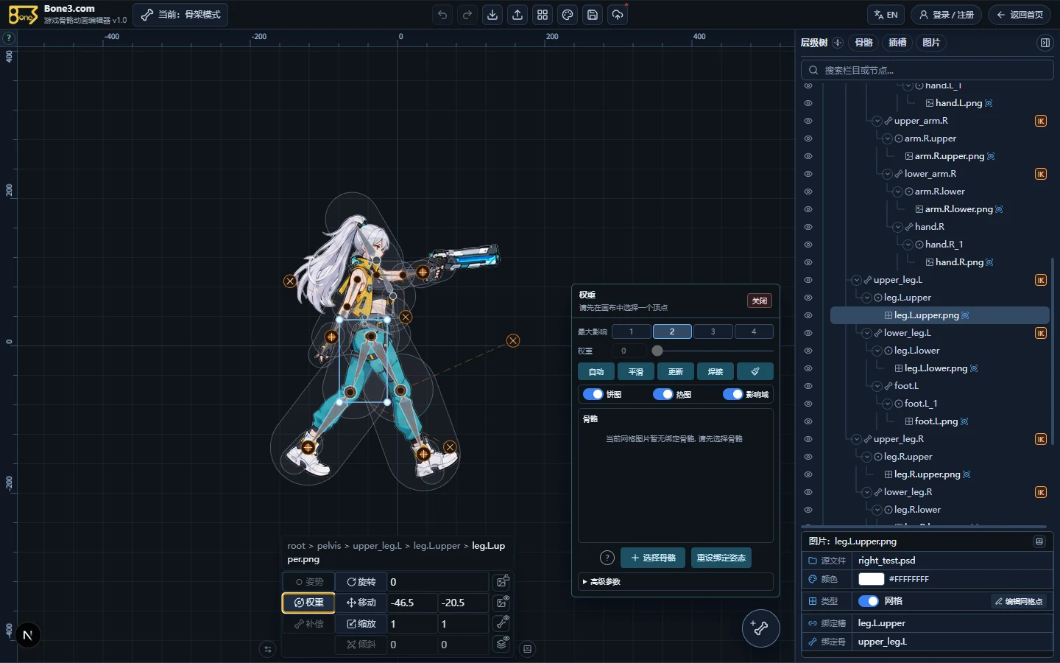Viewport: 1060px width, 663px height.
Task: Collapse the lower_arm.R tree node
Action: coord(888,174)
